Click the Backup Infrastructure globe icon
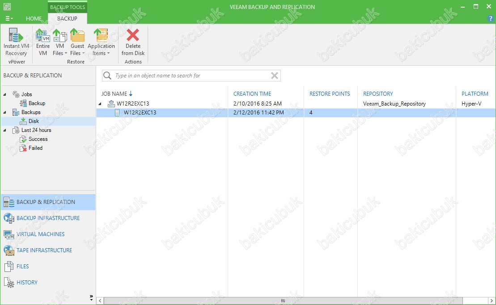The image size is (496, 305). [9, 218]
